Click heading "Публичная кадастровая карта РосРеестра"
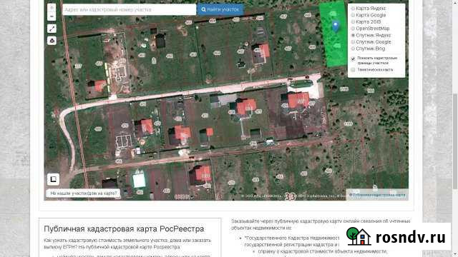 124,229
